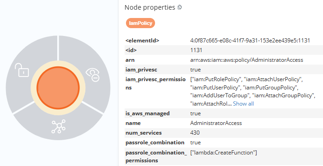The width and height of the screenshot is (323, 166).
Task: Click the <id> value 1131
Action: (196, 50)
